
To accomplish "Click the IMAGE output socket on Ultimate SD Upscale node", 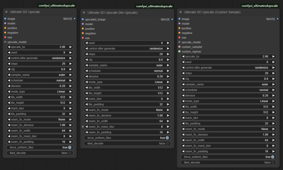I will (x=75, y=18).
